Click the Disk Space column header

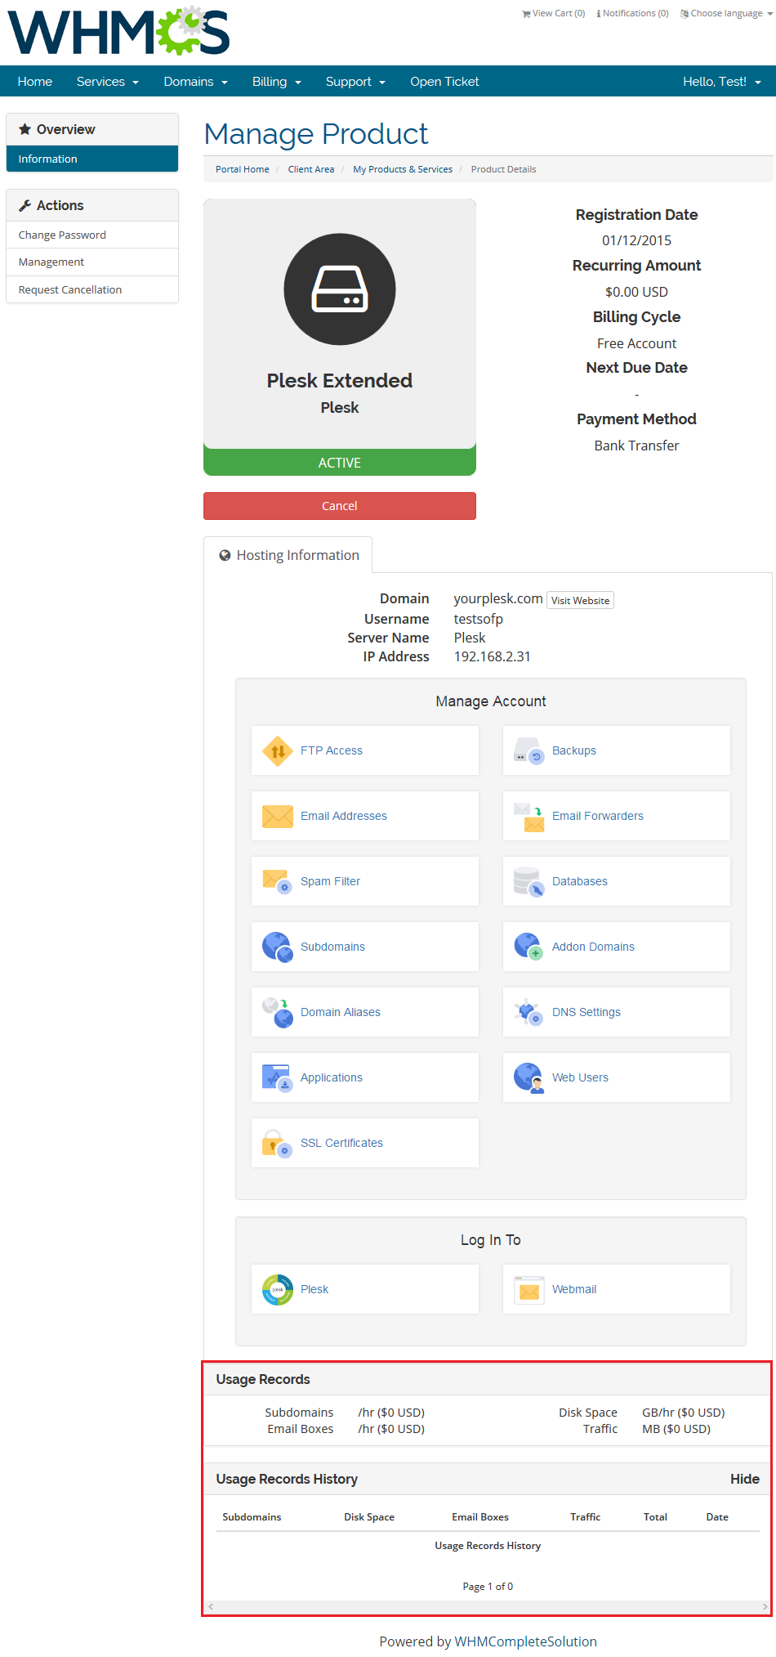click(x=369, y=1516)
